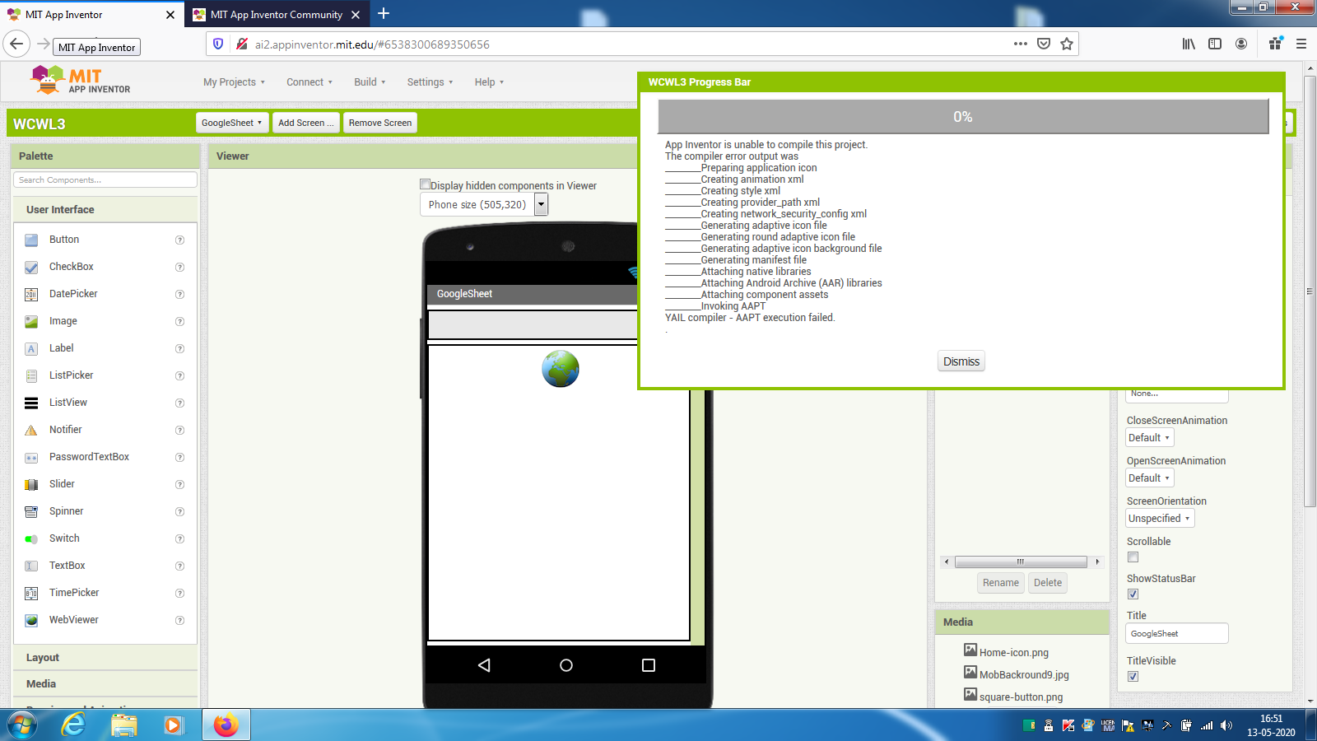Bookmark this page with the star icon
Screen dimensions: 1317x741
1067,44
